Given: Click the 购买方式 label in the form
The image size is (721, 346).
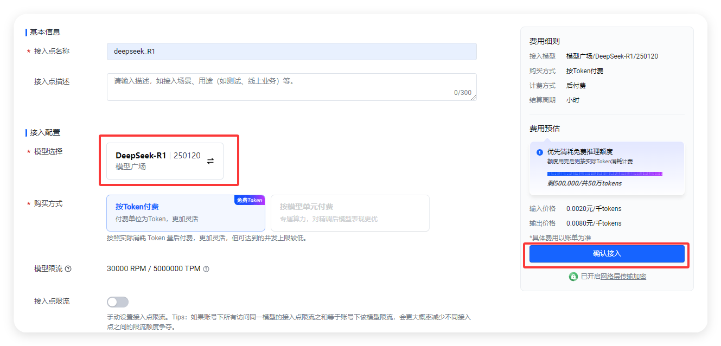Looking at the screenshot, I should tap(48, 204).
